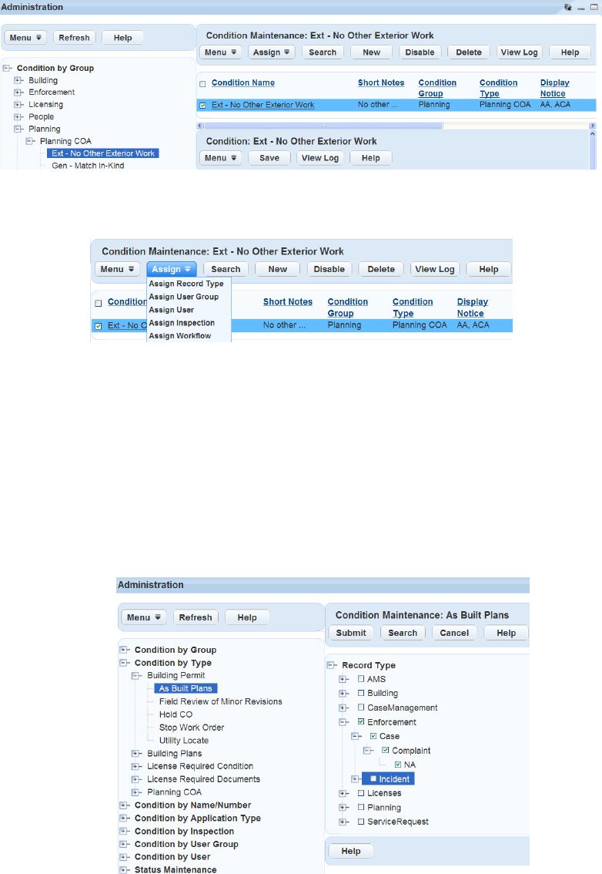Viewport: 602px width, 874px height.
Task: Uncheck the NA checkbox under Complaint
Action: pyautogui.click(x=398, y=765)
